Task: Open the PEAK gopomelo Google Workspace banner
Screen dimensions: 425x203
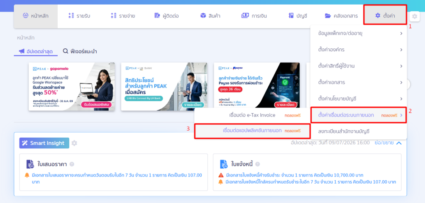Action: (72, 87)
